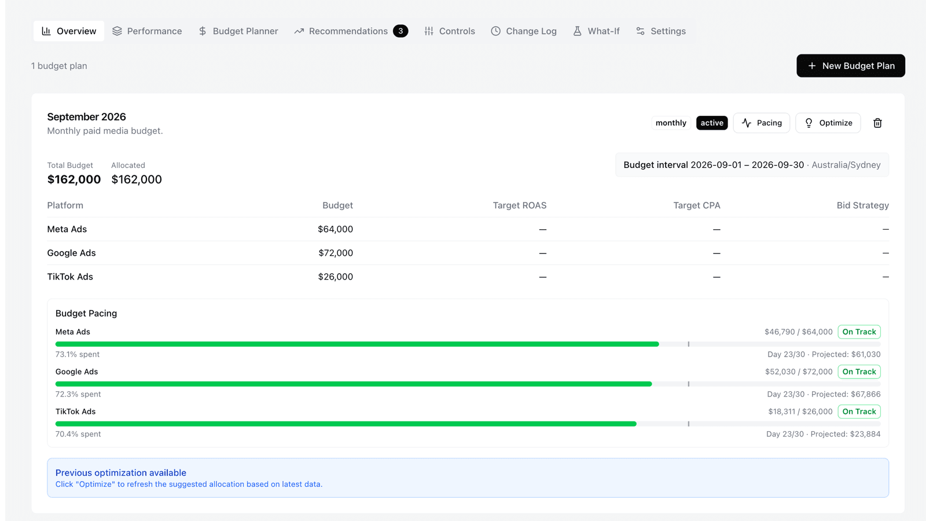This screenshot has width=926, height=521.
Task: Click the Projected: $67,866 text
Action: pyautogui.click(x=846, y=394)
